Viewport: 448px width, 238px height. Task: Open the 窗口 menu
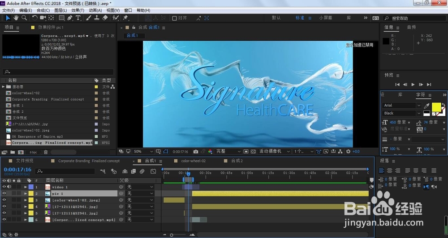tap(128, 10)
